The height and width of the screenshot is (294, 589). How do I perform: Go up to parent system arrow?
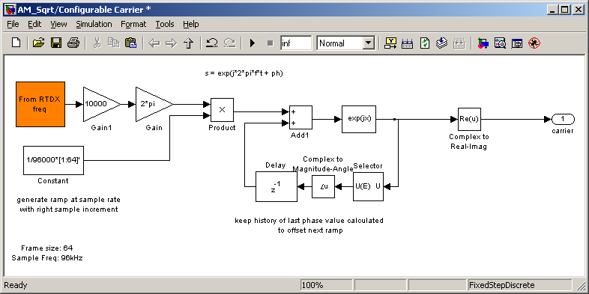click(188, 43)
